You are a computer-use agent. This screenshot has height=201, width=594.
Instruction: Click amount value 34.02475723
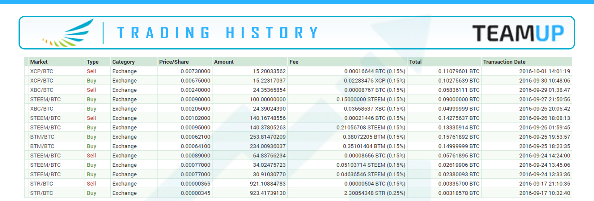pyautogui.click(x=269, y=165)
